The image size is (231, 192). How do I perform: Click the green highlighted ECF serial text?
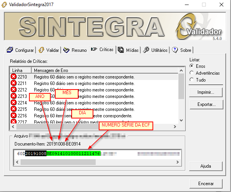point(74,154)
